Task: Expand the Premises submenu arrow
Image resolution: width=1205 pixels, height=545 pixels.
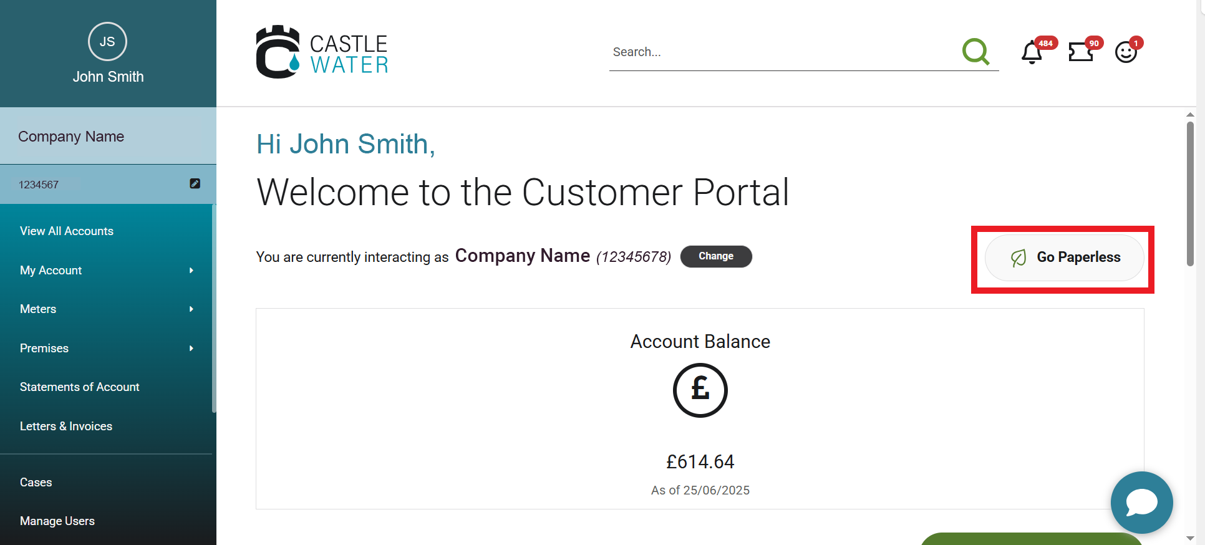Action: click(191, 348)
